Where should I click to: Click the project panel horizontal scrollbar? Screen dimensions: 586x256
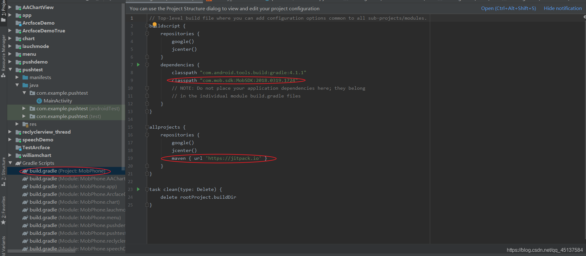pos(41,251)
